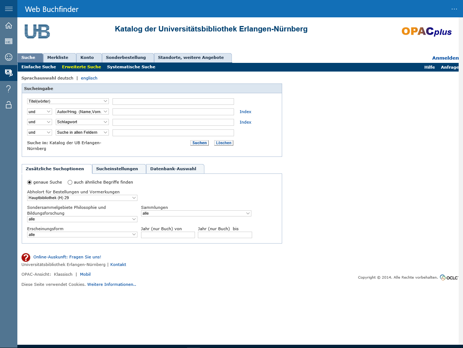Open the Index link for Schlagwort
Screen dimensions: 463x348
point(245,123)
